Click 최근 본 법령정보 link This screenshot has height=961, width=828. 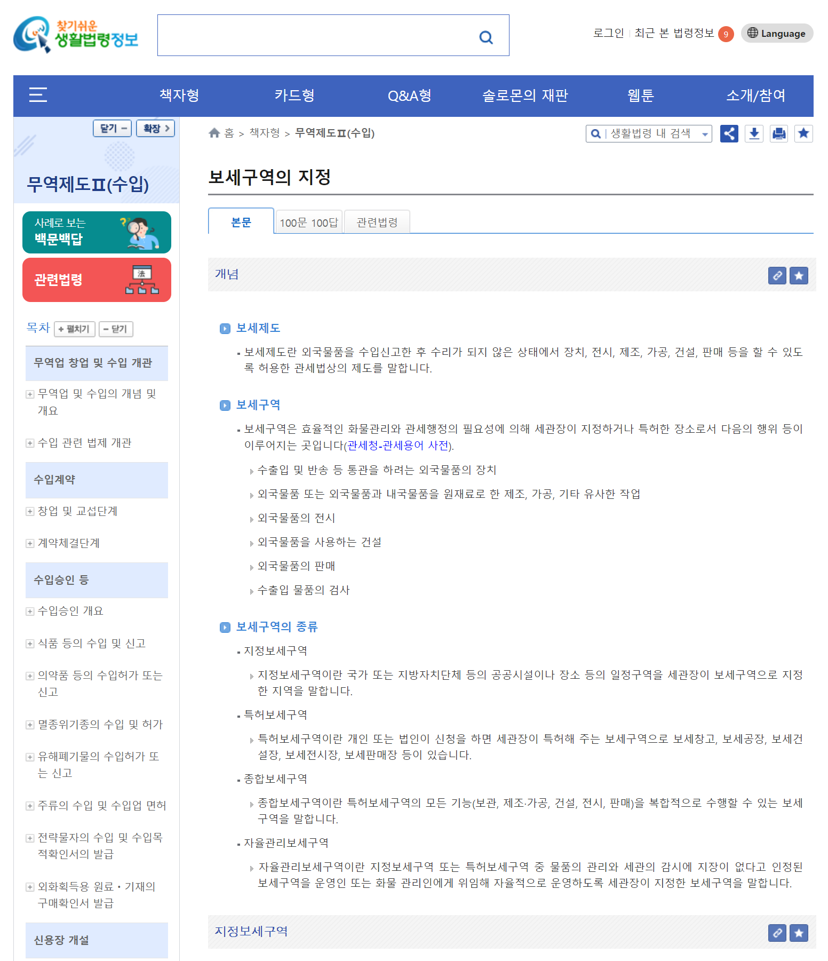coord(674,33)
